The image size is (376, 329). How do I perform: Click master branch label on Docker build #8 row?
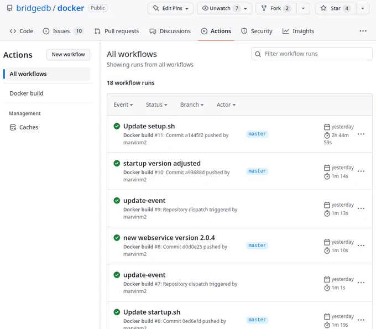coord(257,246)
